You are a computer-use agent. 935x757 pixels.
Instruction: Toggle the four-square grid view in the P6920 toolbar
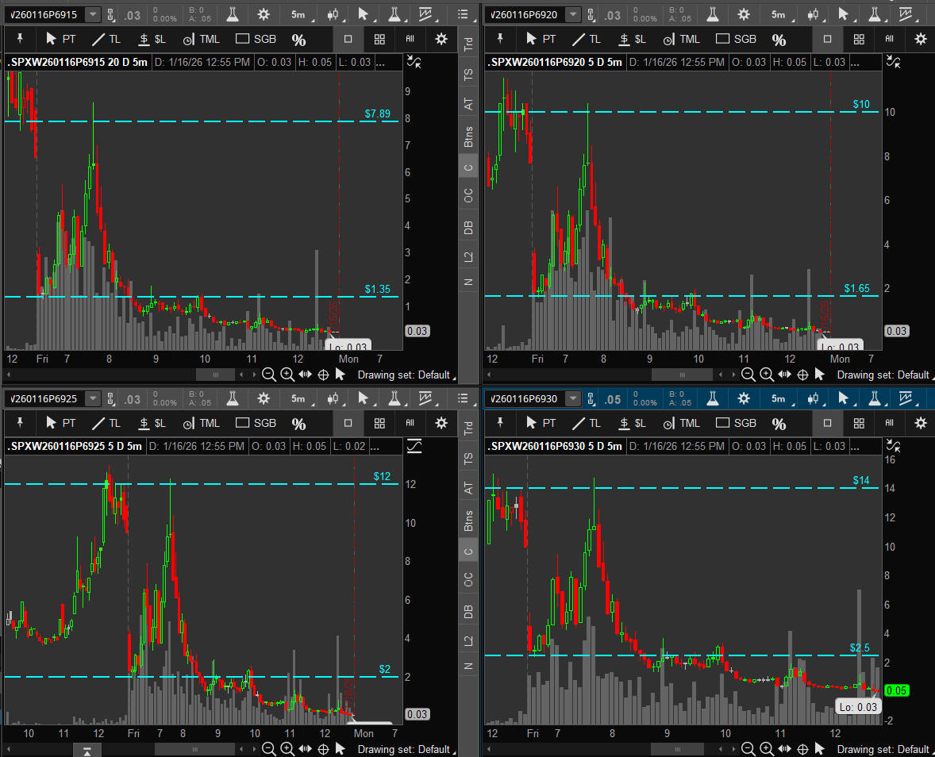pos(859,39)
